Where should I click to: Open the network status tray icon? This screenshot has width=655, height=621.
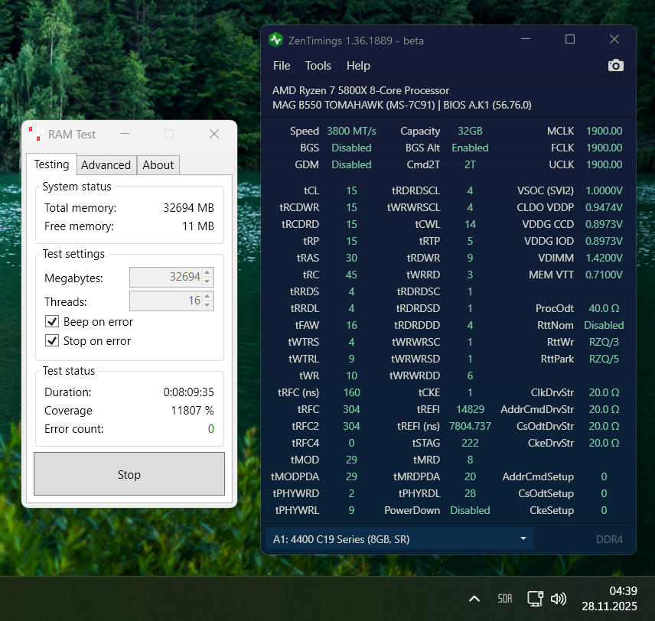(x=535, y=599)
